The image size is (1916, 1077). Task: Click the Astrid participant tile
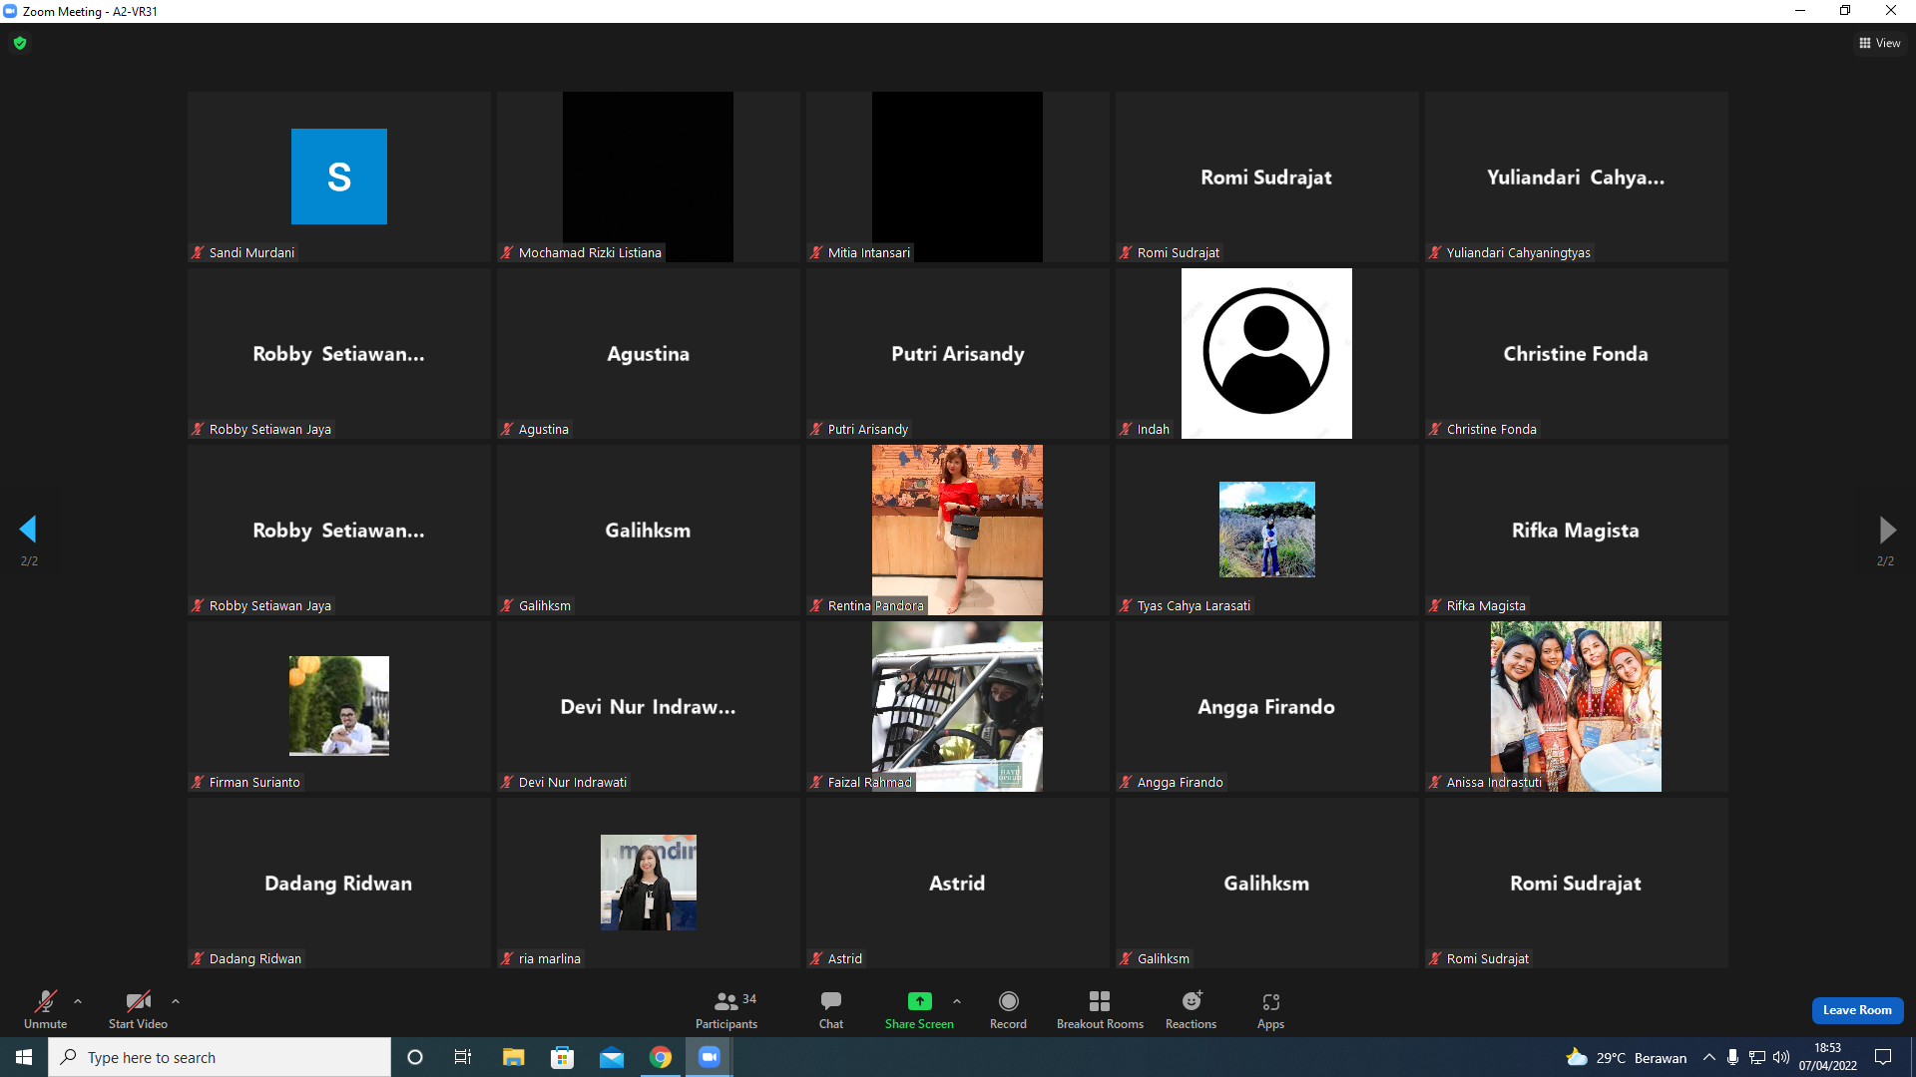coord(958,883)
